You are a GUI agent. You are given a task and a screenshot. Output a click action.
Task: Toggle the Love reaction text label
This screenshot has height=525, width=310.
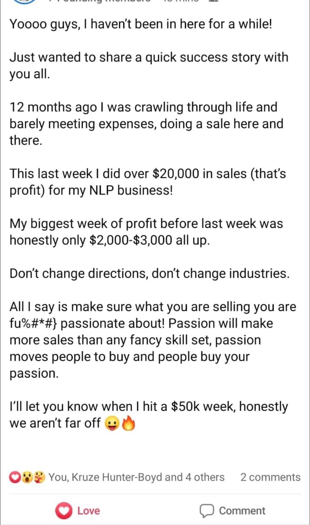pyautogui.click(x=89, y=511)
